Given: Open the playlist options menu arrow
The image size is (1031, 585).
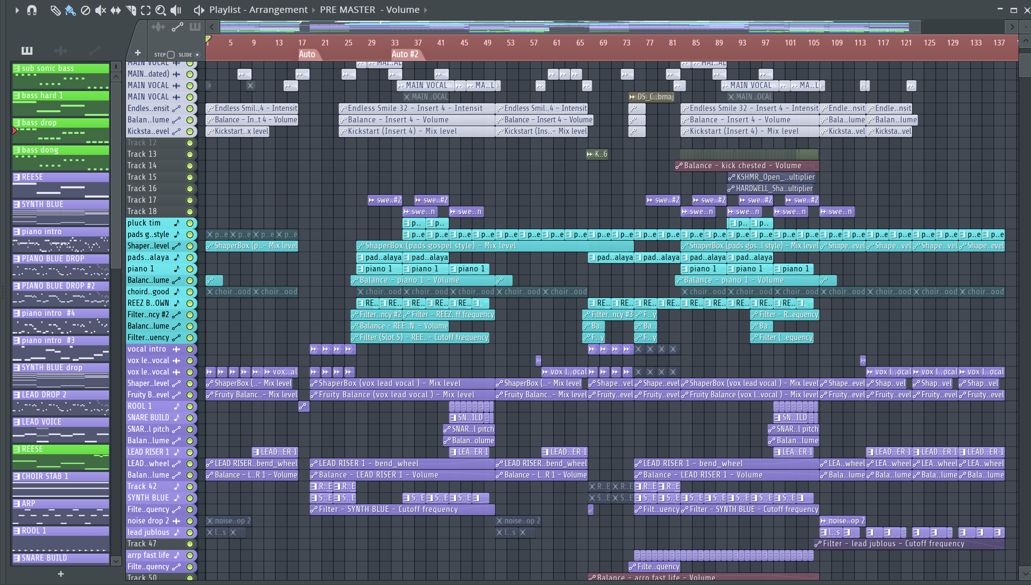Looking at the screenshot, I should pyautogui.click(x=16, y=10).
